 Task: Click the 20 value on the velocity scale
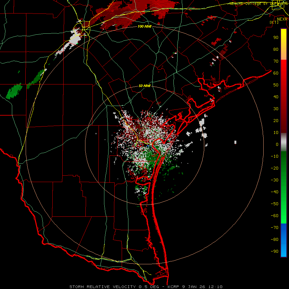tap(276, 120)
